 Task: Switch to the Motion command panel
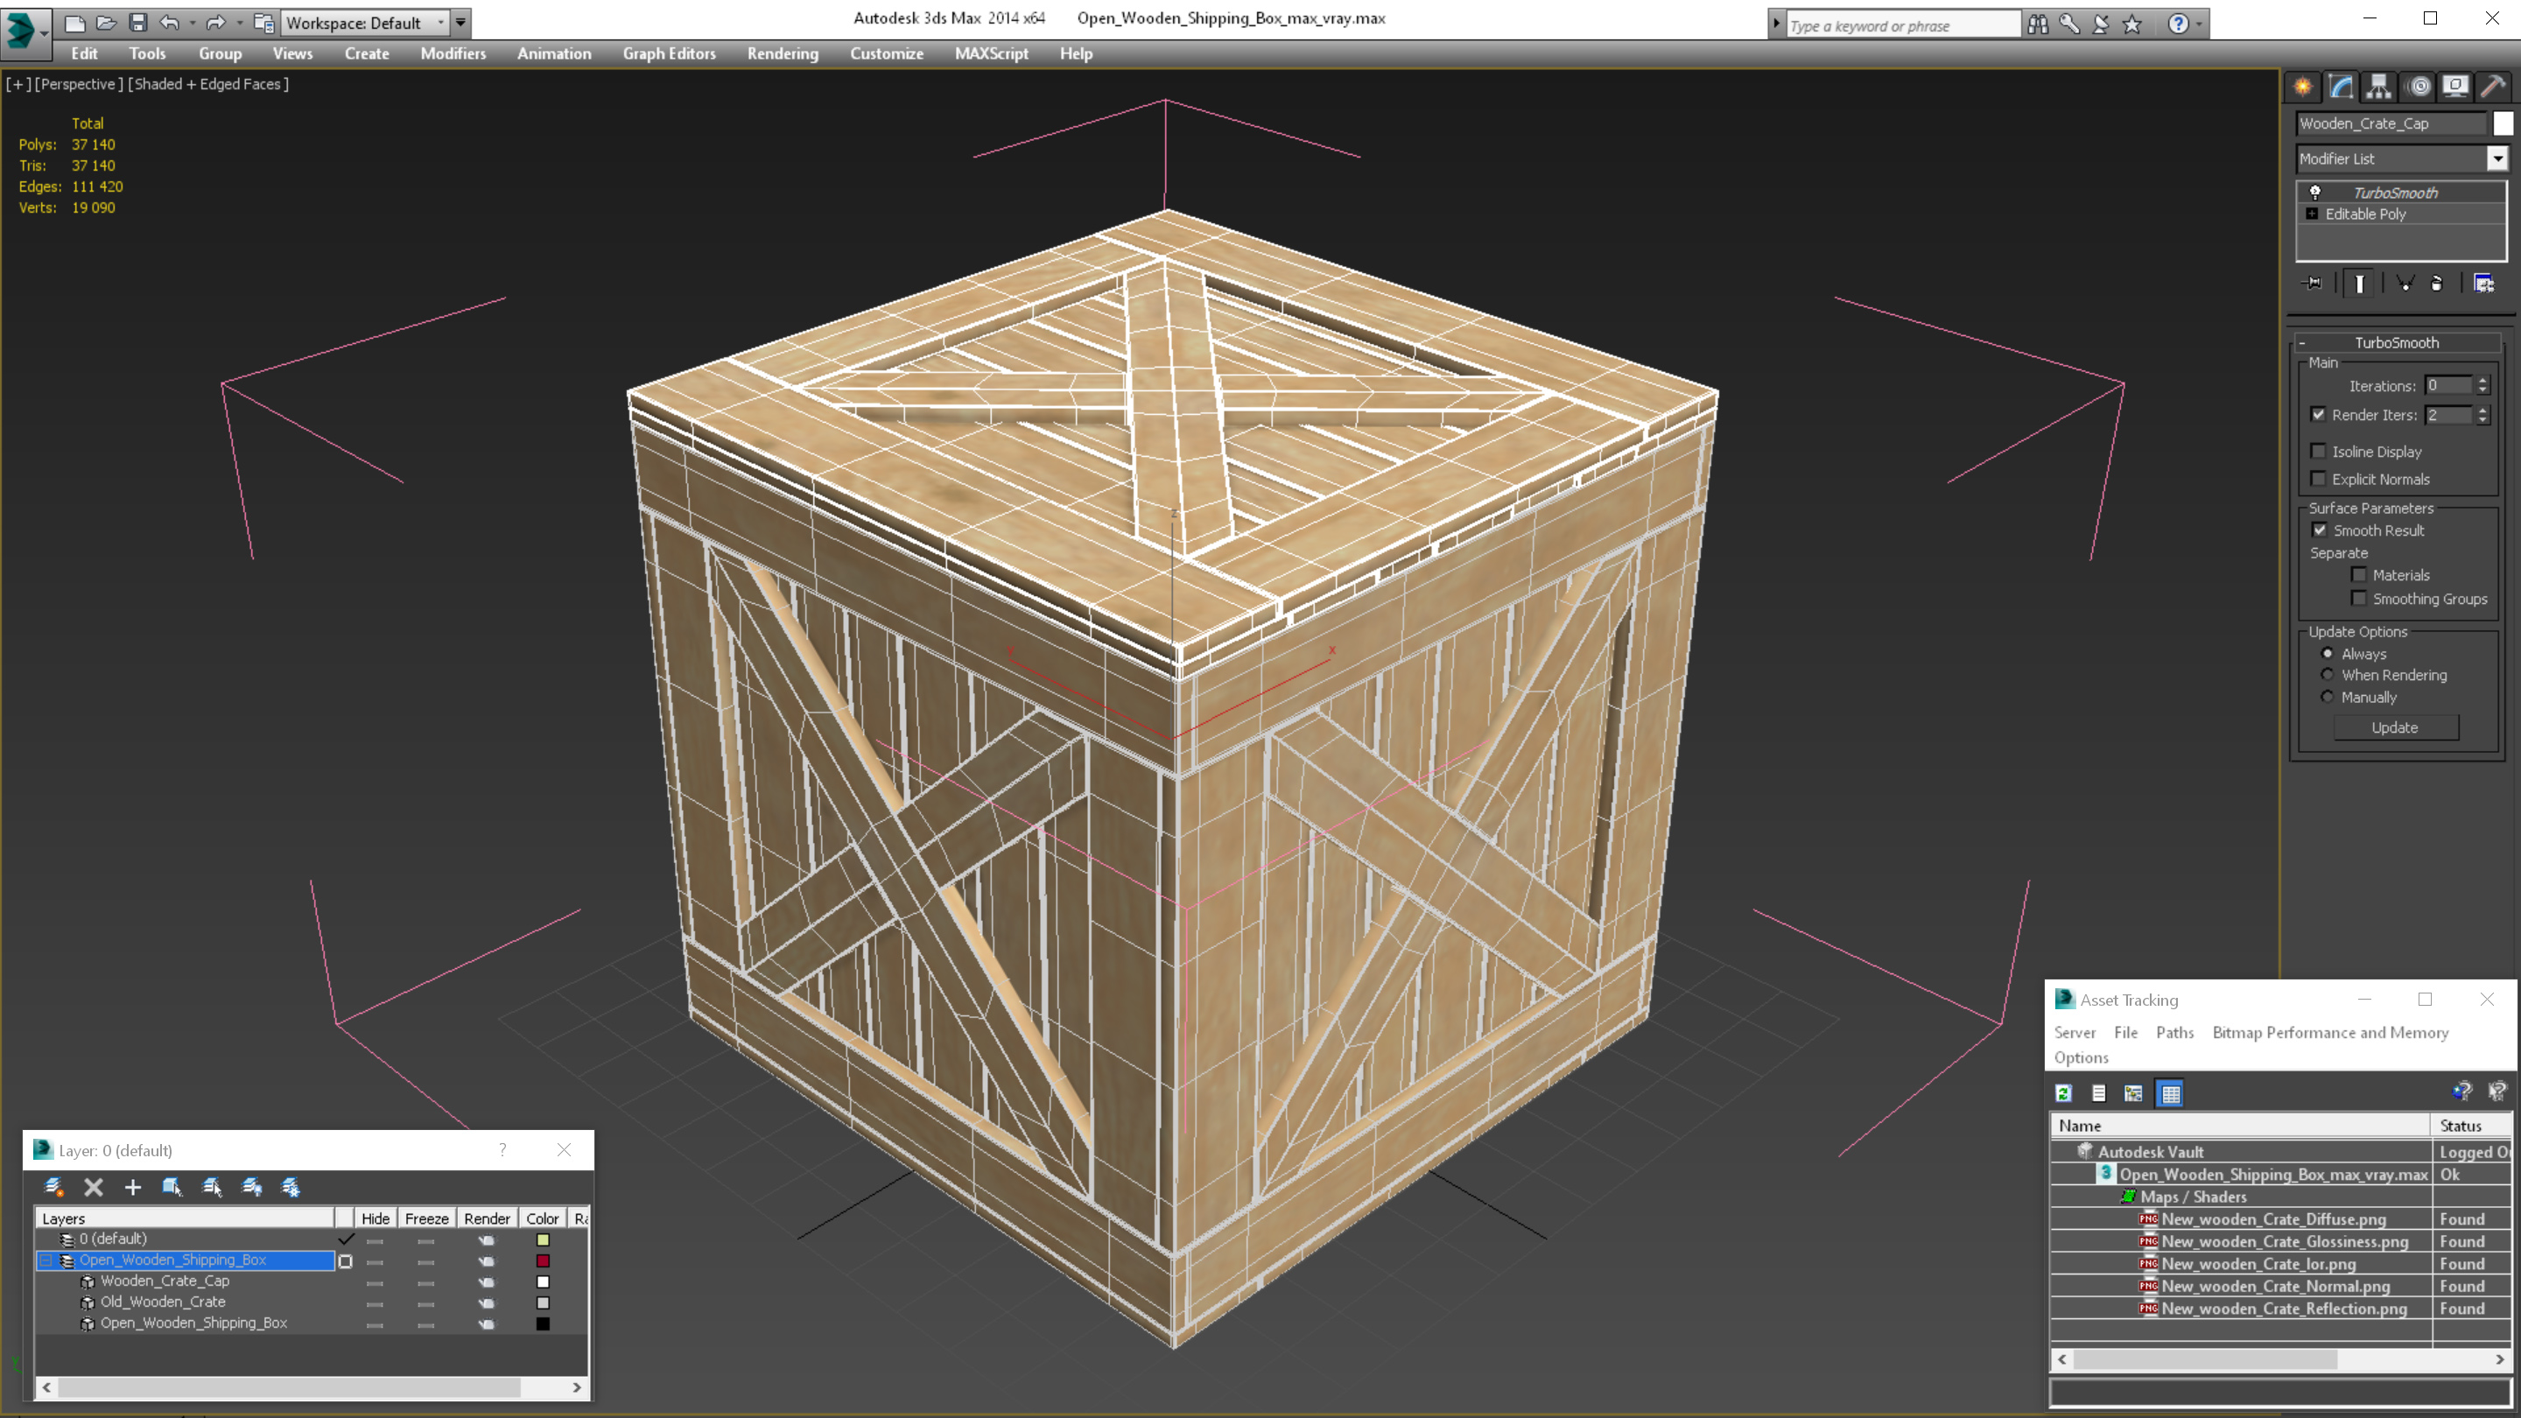coord(2419,86)
